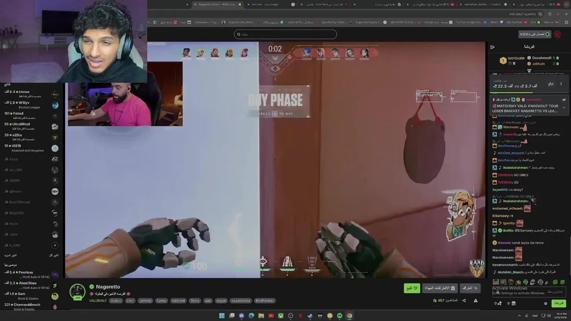Select the Story tag
This screenshot has width=571, height=321.
(x=195, y=301)
